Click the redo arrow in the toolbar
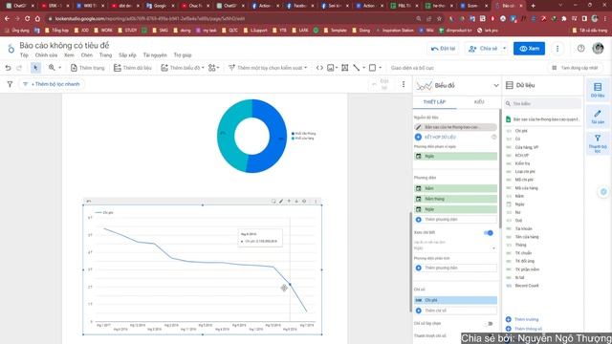 point(19,68)
